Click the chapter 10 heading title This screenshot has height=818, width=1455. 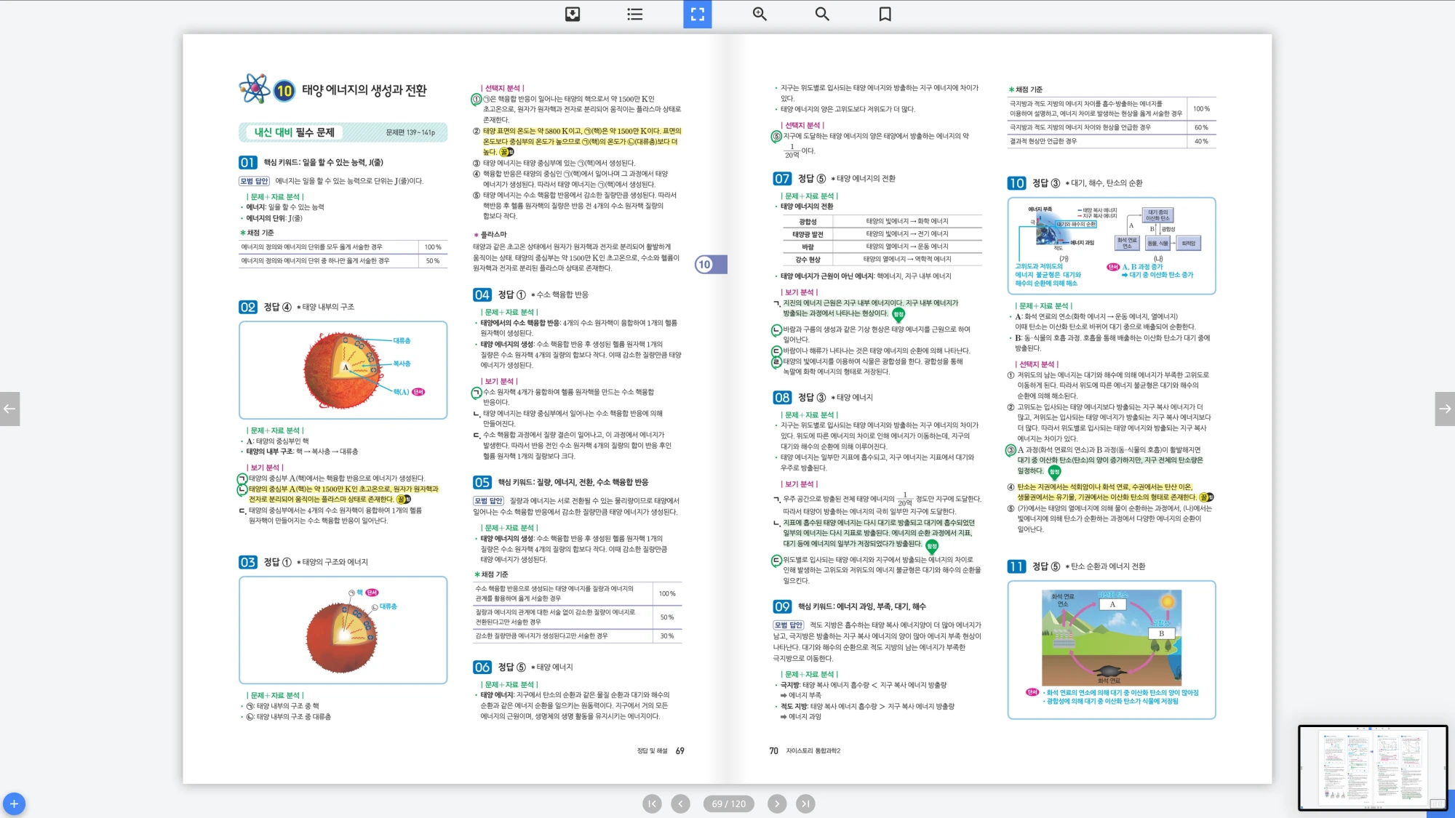coord(364,90)
